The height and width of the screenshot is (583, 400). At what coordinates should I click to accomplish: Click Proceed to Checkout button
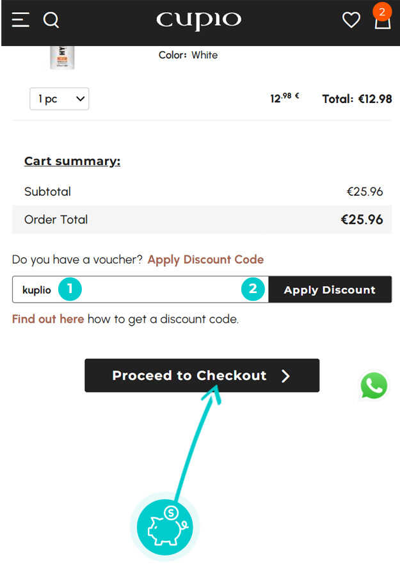pyautogui.click(x=202, y=376)
